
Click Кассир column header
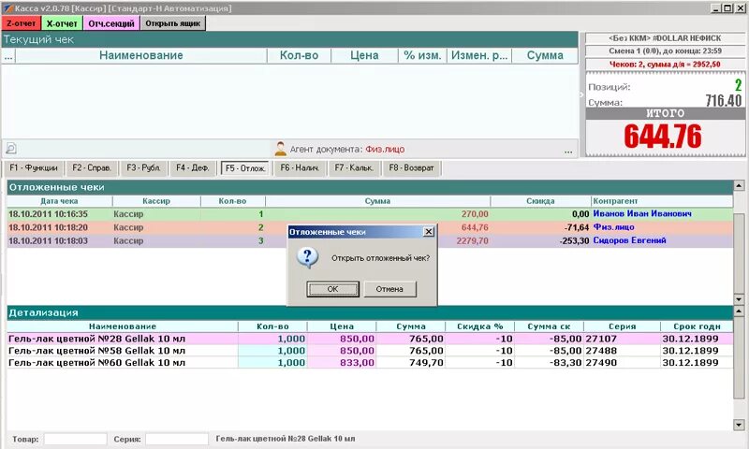[156, 201]
